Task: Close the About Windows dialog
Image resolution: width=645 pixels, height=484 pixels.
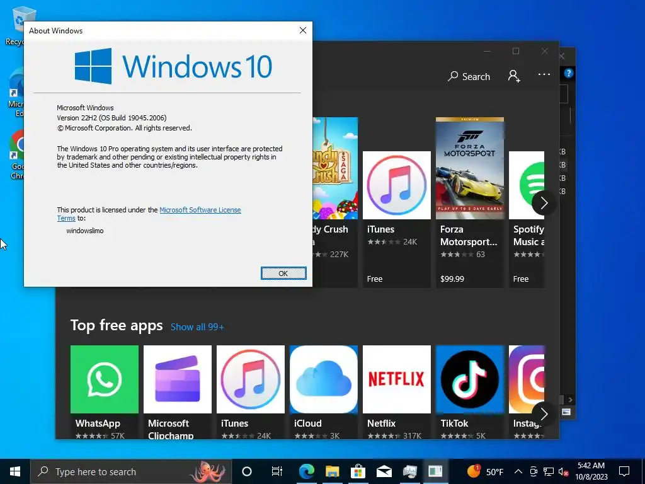Action: point(303,30)
